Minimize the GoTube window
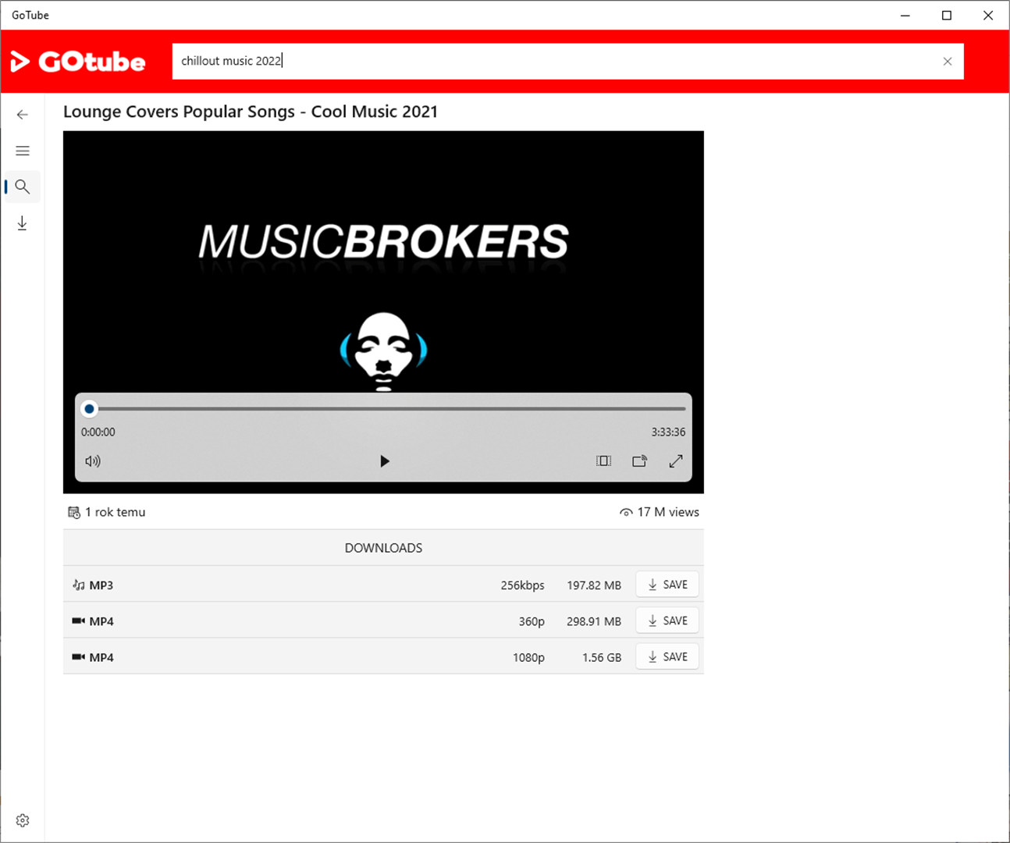 point(905,15)
